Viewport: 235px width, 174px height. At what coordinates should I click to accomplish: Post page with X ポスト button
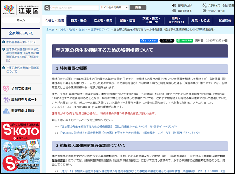167,40
